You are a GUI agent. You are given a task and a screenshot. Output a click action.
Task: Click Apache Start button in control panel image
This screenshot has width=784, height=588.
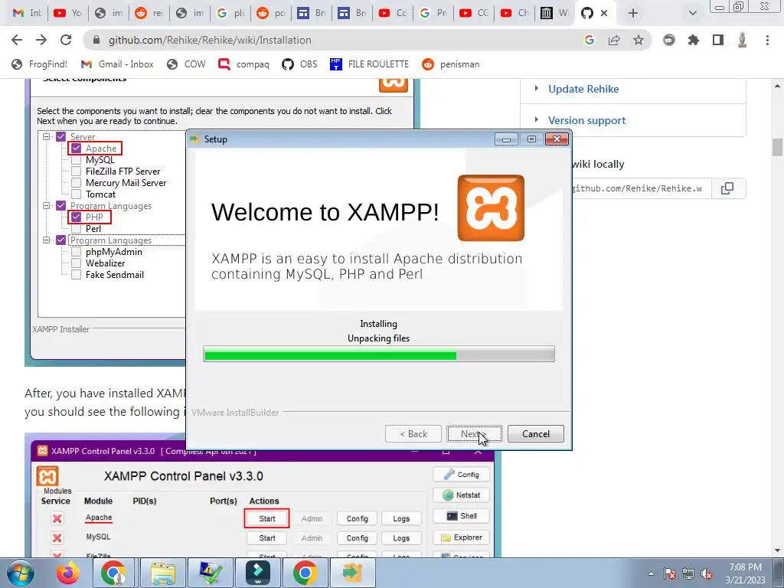coord(267,518)
